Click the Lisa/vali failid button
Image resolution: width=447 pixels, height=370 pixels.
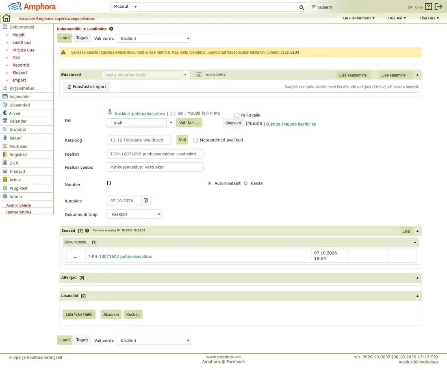[79, 314]
